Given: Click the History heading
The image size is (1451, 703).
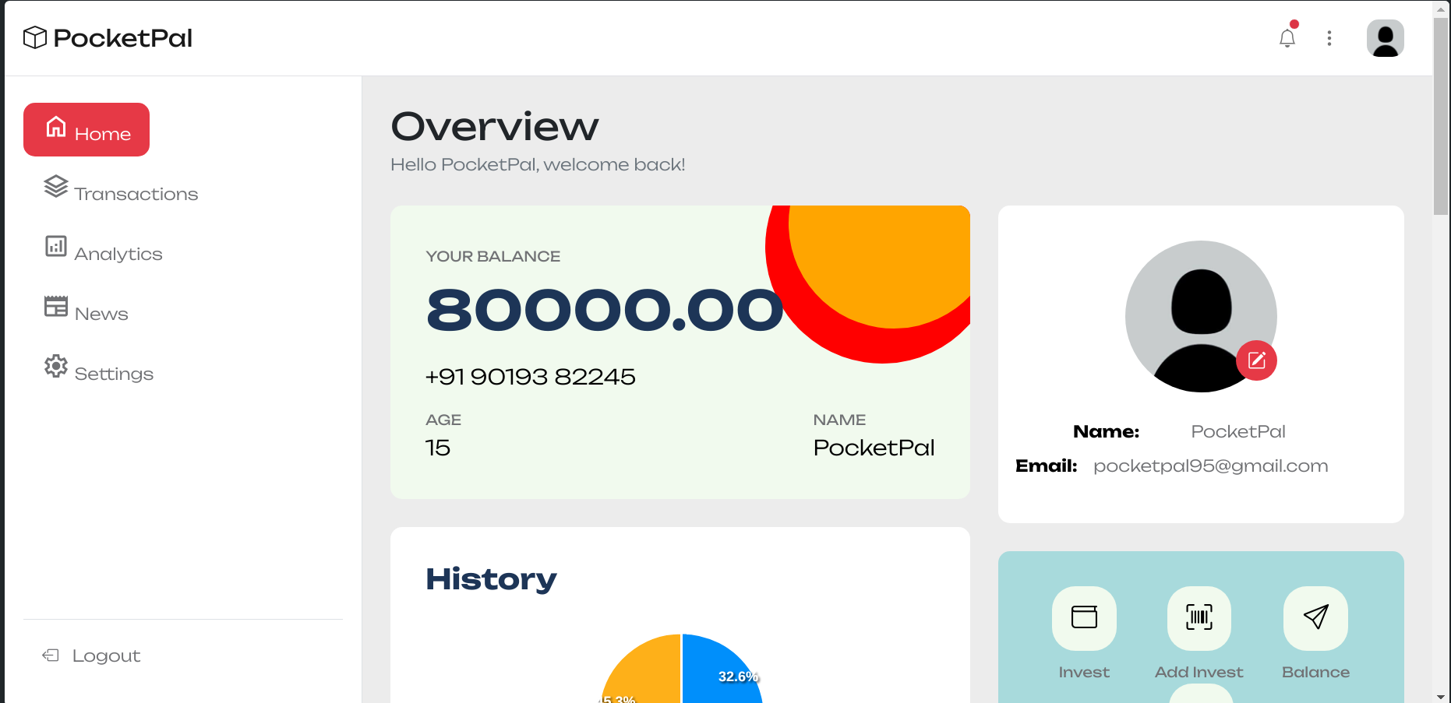Looking at the screenshot, I should click(492, 579).
